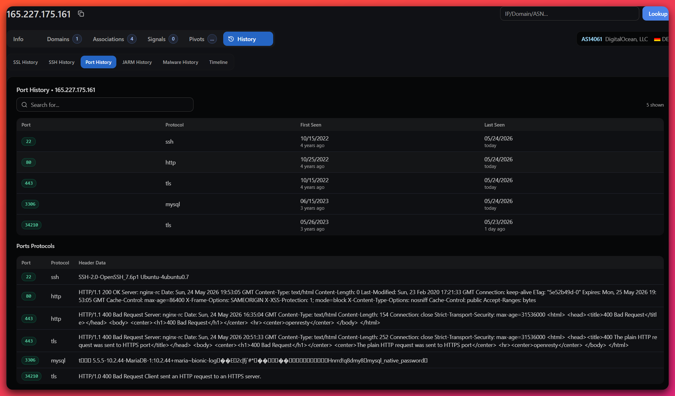This screenshot has height=396, width=675.
Task: Click port 3306 badge in Port History
Action: pos(30,204)
